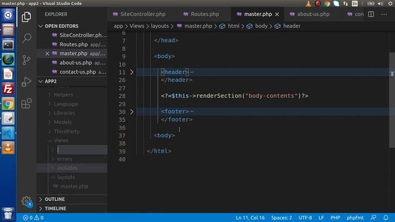Open the Ubuntu dash search icon
Screen dimensions: 395x222
pos(8,15)
